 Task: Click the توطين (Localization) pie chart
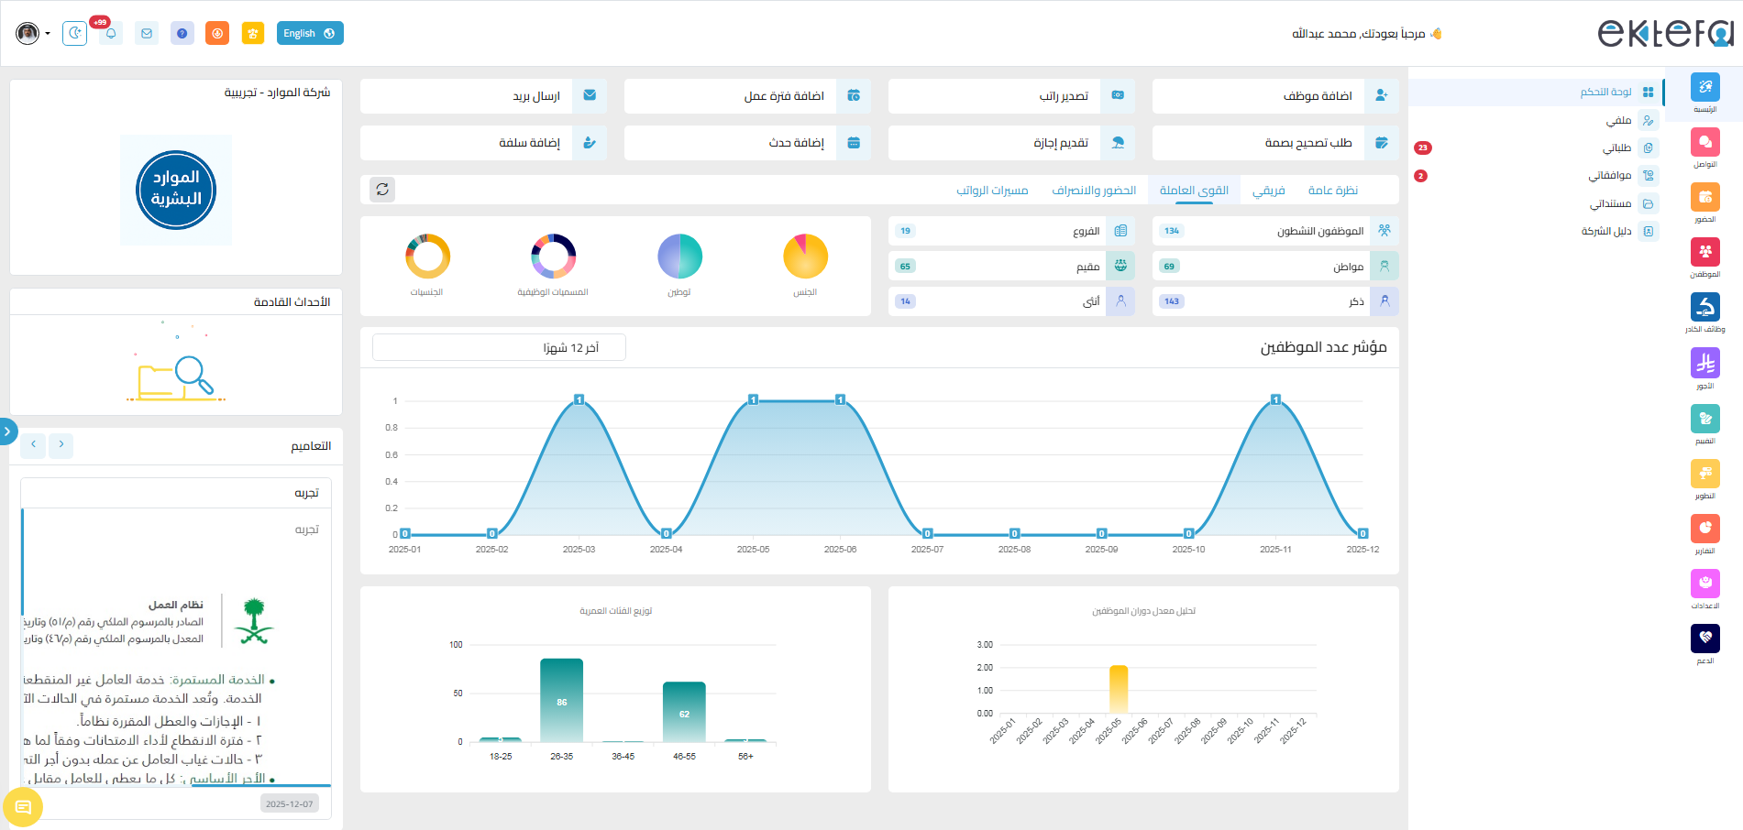click(679, 256)
